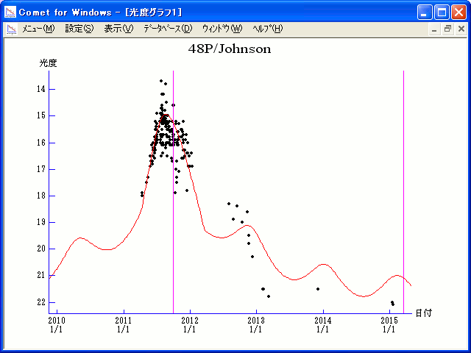Screen dimensions: 471x353
Task: Click the 2013 1/1 date axis label
Action: (x=256, y=324)
